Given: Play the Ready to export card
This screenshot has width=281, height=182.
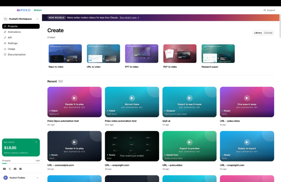Looking at the screenshot, I should coord(247,142).
